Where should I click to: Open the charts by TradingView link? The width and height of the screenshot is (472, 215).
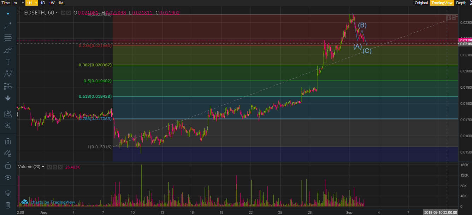coord(49,202)
